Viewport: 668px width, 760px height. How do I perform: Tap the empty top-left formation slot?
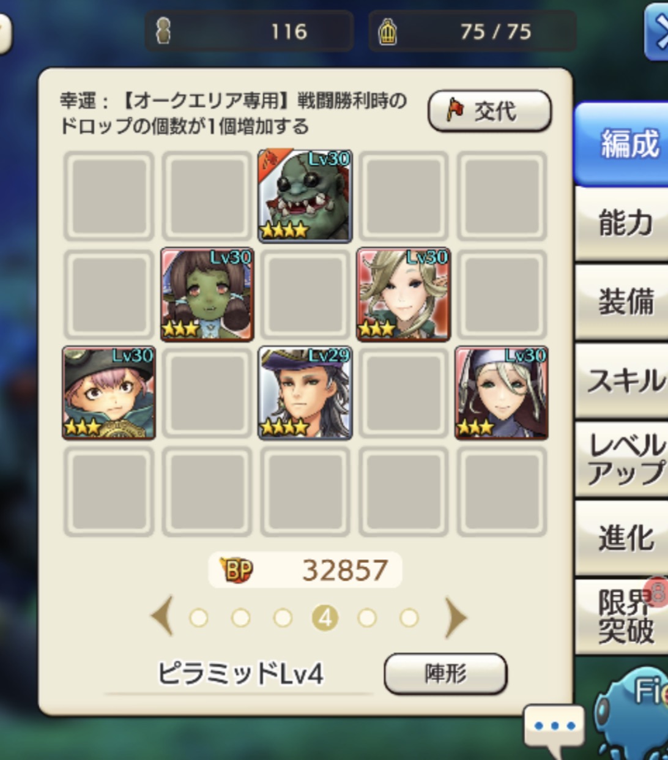pyautogui.click(x=108, y=196)
